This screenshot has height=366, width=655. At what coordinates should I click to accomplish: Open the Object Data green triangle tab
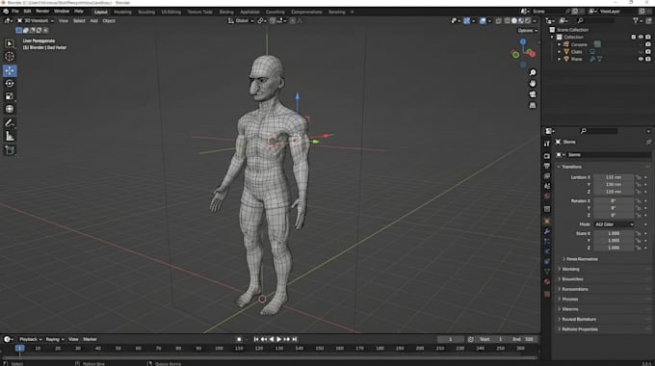547,272
